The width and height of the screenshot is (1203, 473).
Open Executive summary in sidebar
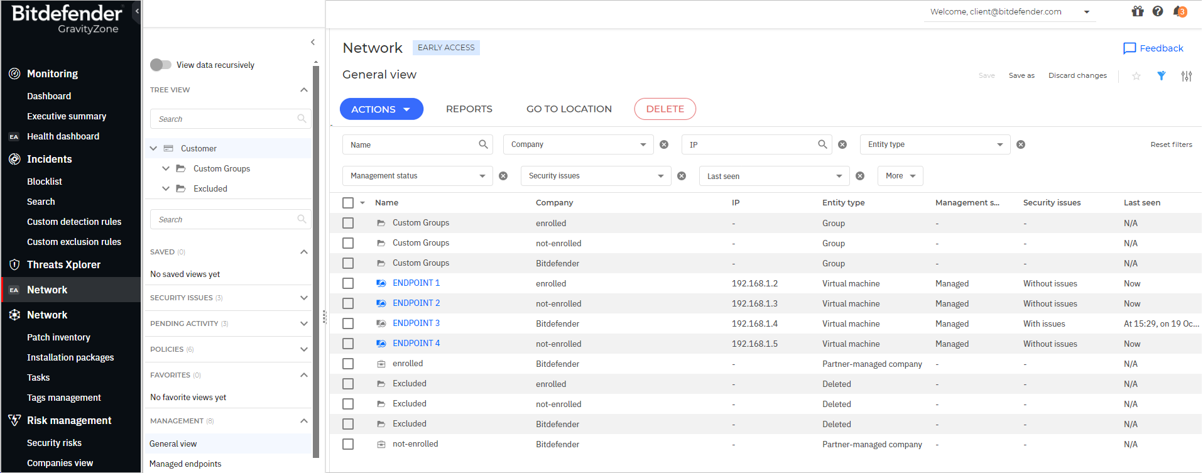tap(67, 116)
